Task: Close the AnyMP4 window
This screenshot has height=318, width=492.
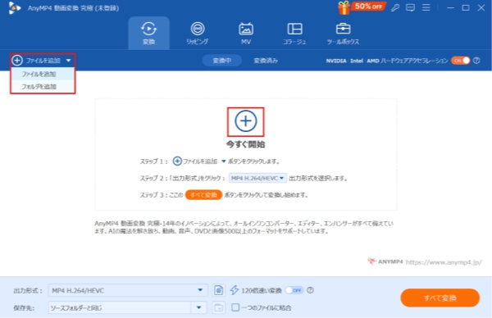Action: [481, 8]
